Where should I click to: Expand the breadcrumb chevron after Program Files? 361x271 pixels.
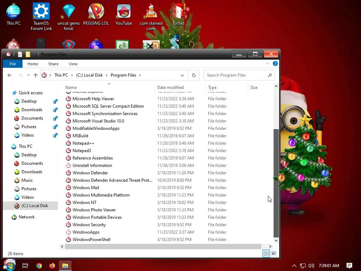point(140,75)
